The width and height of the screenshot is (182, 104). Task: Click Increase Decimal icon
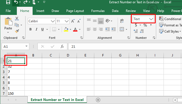pyautogui.click(x=136, y=31)
